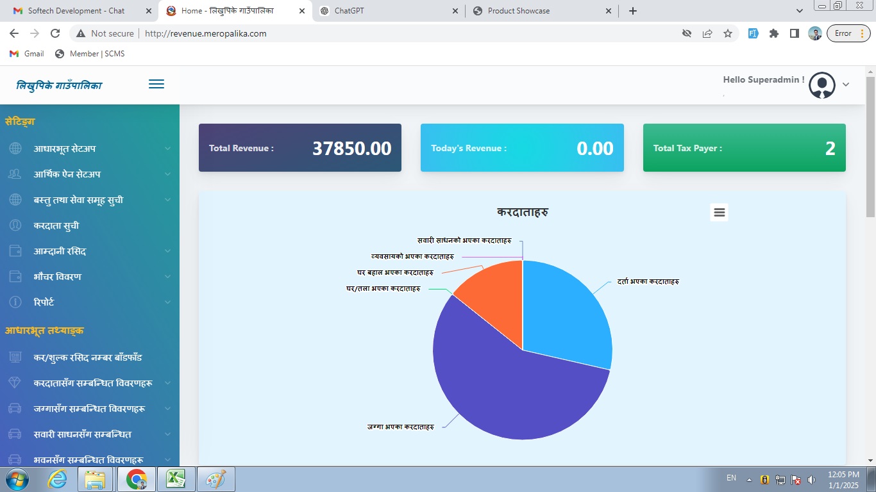Click the Superadmin profile avatar icon

coord(821,85)
